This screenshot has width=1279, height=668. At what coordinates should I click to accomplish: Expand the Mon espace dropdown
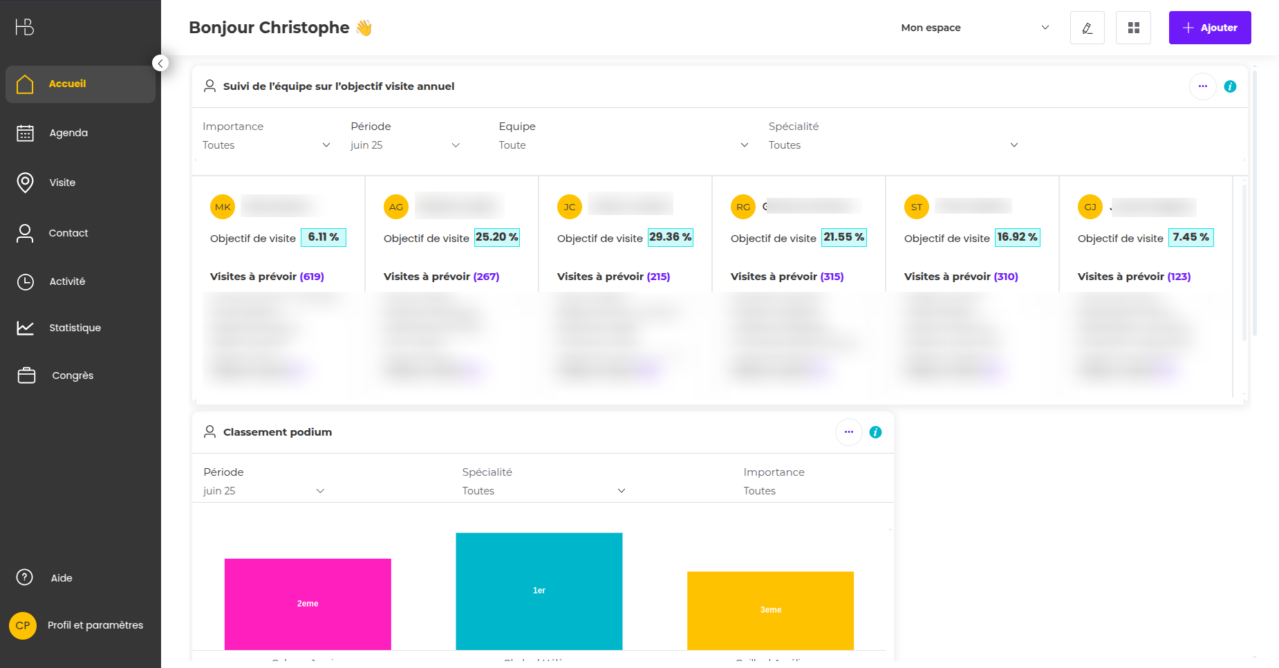[x=975, y=28]
